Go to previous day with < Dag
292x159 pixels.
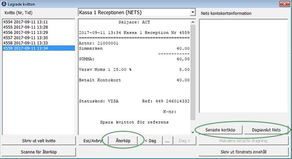(x=150, y=141)
